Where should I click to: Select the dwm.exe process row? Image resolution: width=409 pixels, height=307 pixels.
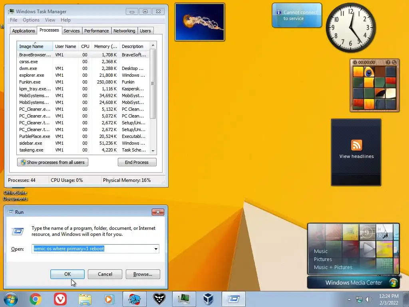tap(83, 68)
